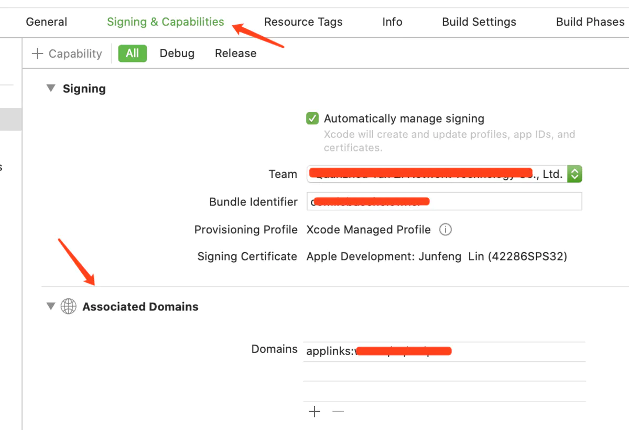
Task: Add a new associated domain with plus
Action: point(314,412)
